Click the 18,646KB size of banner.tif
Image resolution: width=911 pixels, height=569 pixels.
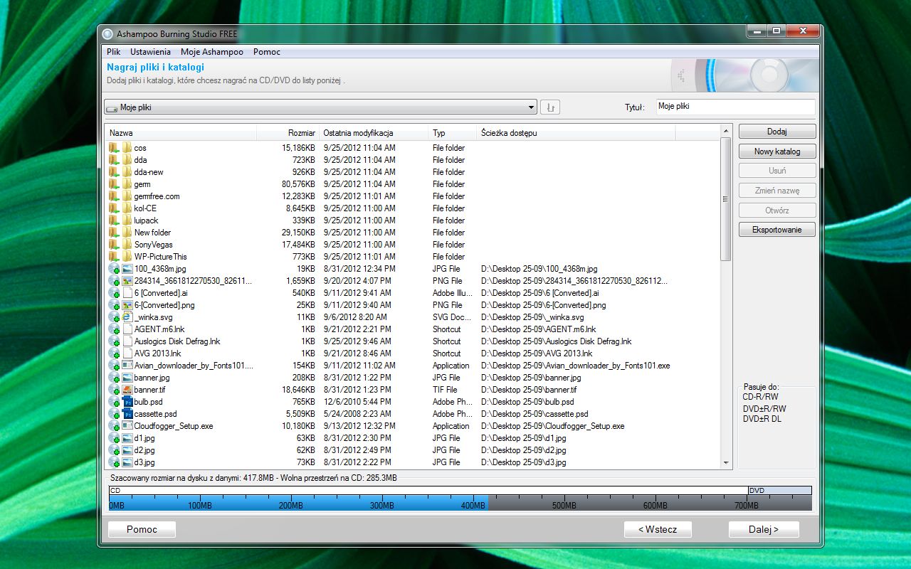(298, 390)
